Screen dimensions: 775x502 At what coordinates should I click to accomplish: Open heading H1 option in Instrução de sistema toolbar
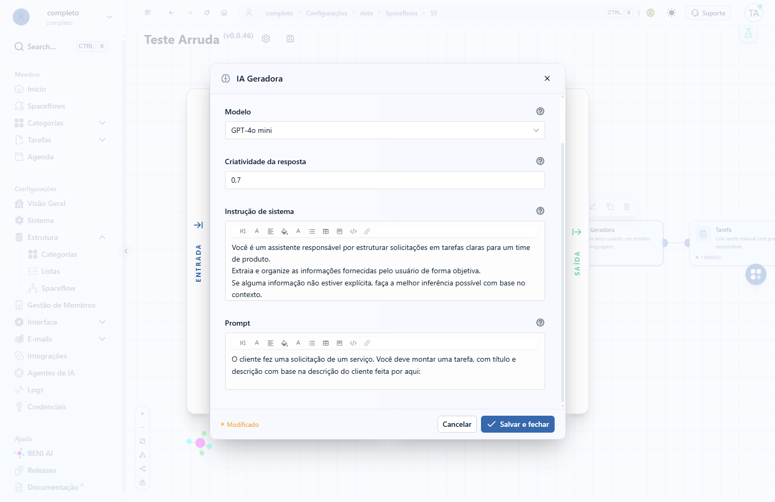243,231
